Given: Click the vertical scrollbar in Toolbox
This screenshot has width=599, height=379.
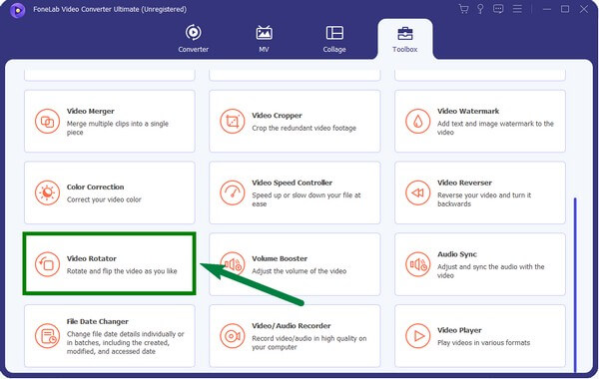Looking at the screenshot, I should point(575,284).
